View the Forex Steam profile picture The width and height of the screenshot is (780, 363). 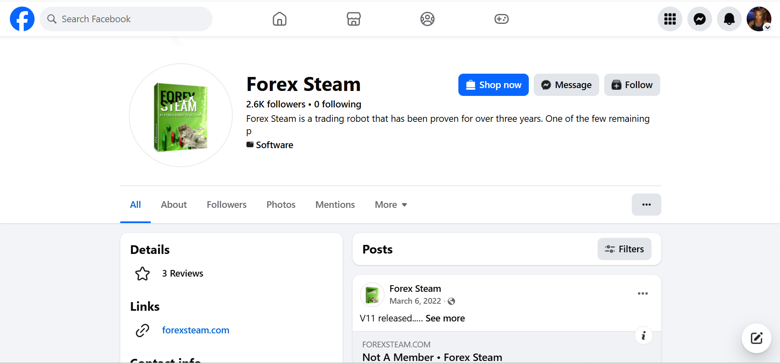pyautogui.click(x=181, y=115)
